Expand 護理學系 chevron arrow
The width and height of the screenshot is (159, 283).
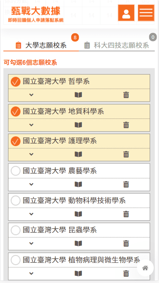pos(31,155)
